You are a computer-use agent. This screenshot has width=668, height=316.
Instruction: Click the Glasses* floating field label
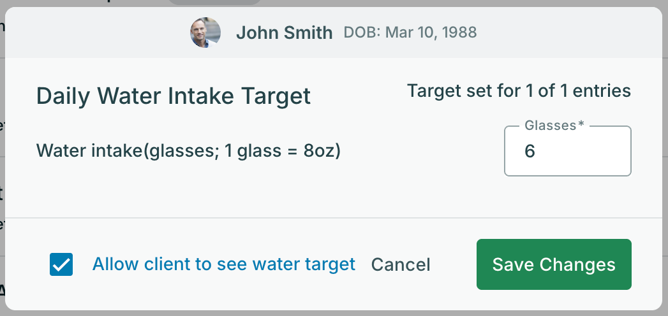point(554,126)
